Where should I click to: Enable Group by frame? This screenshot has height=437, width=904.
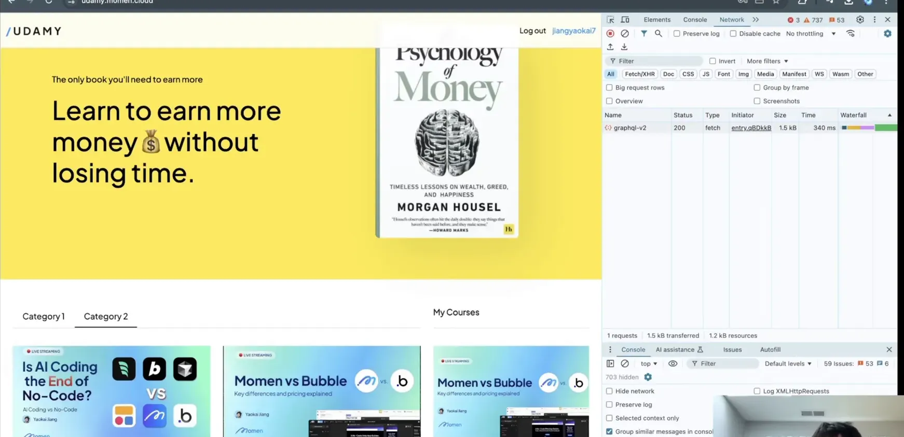(x=757, y=88)
